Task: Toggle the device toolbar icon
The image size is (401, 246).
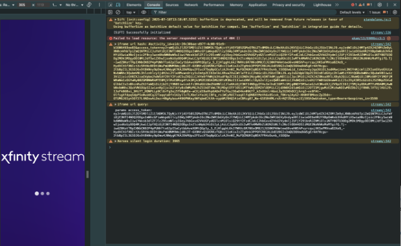Action: click(118, 5)
